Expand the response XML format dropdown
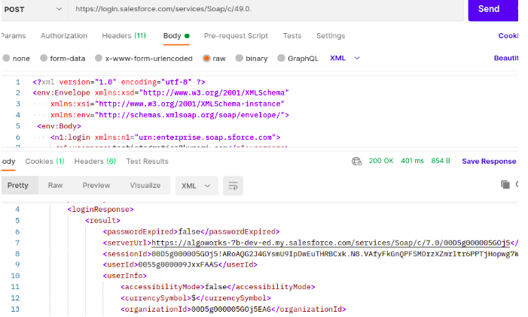 tap(197, 186)
